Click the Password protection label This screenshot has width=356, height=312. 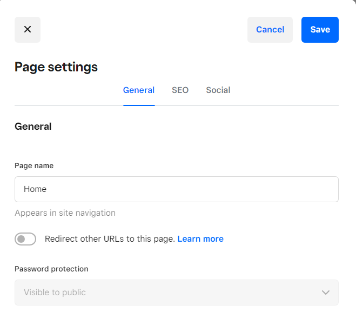[51, 269]
